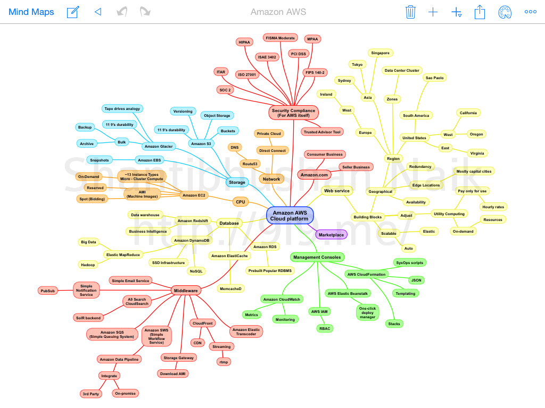Image resolution: width=545 pixels, height=408 pixels.
Task: Click the Web service node
Action: 337,191
